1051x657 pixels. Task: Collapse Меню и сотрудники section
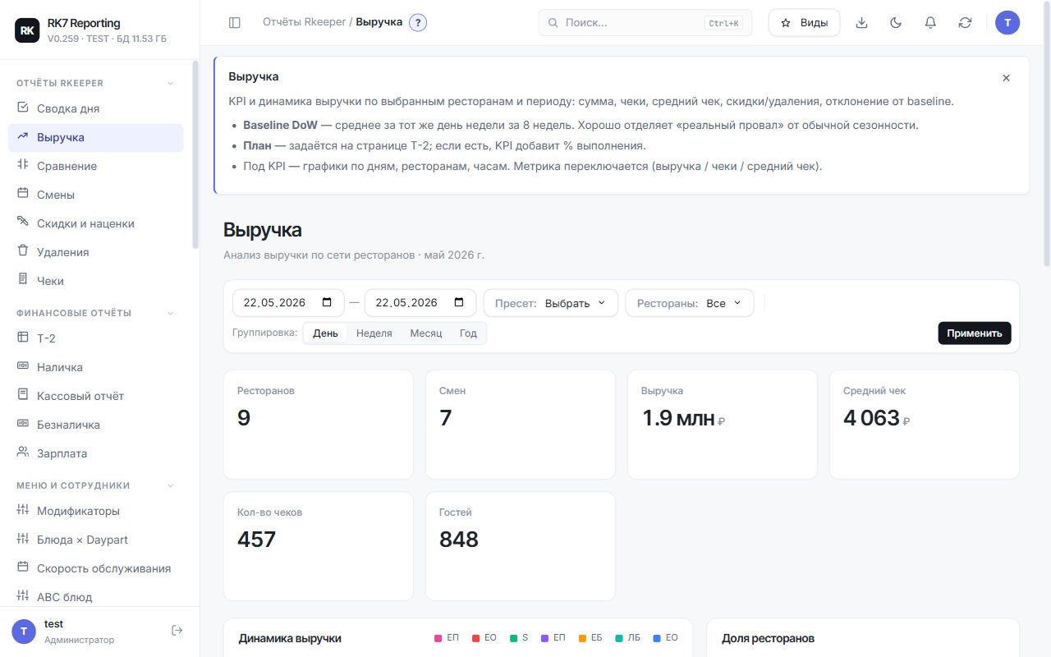tap(171, 485)
